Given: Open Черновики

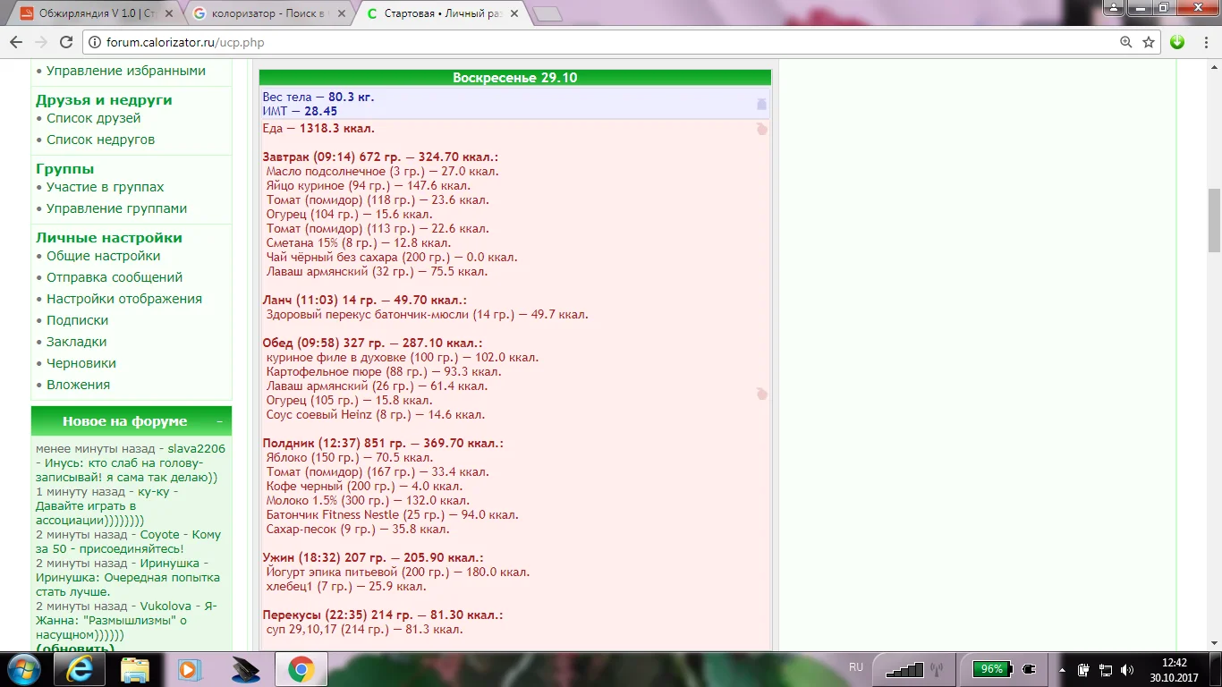Looking at the screenshot, I should pyautogui.click(x=81, y=363).
